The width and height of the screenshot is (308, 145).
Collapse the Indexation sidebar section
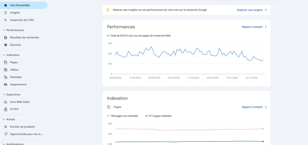coord(4,55)
